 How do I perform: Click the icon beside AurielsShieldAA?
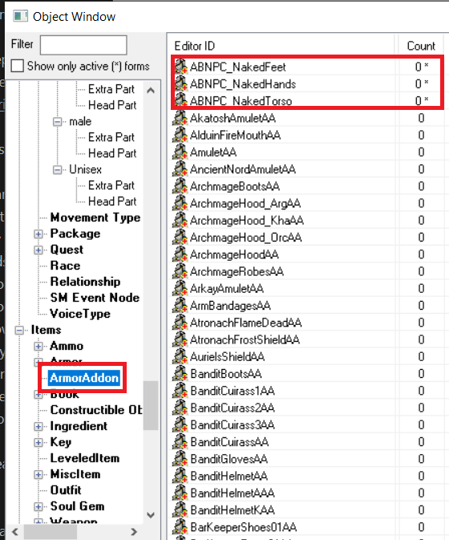coord(180,356)
